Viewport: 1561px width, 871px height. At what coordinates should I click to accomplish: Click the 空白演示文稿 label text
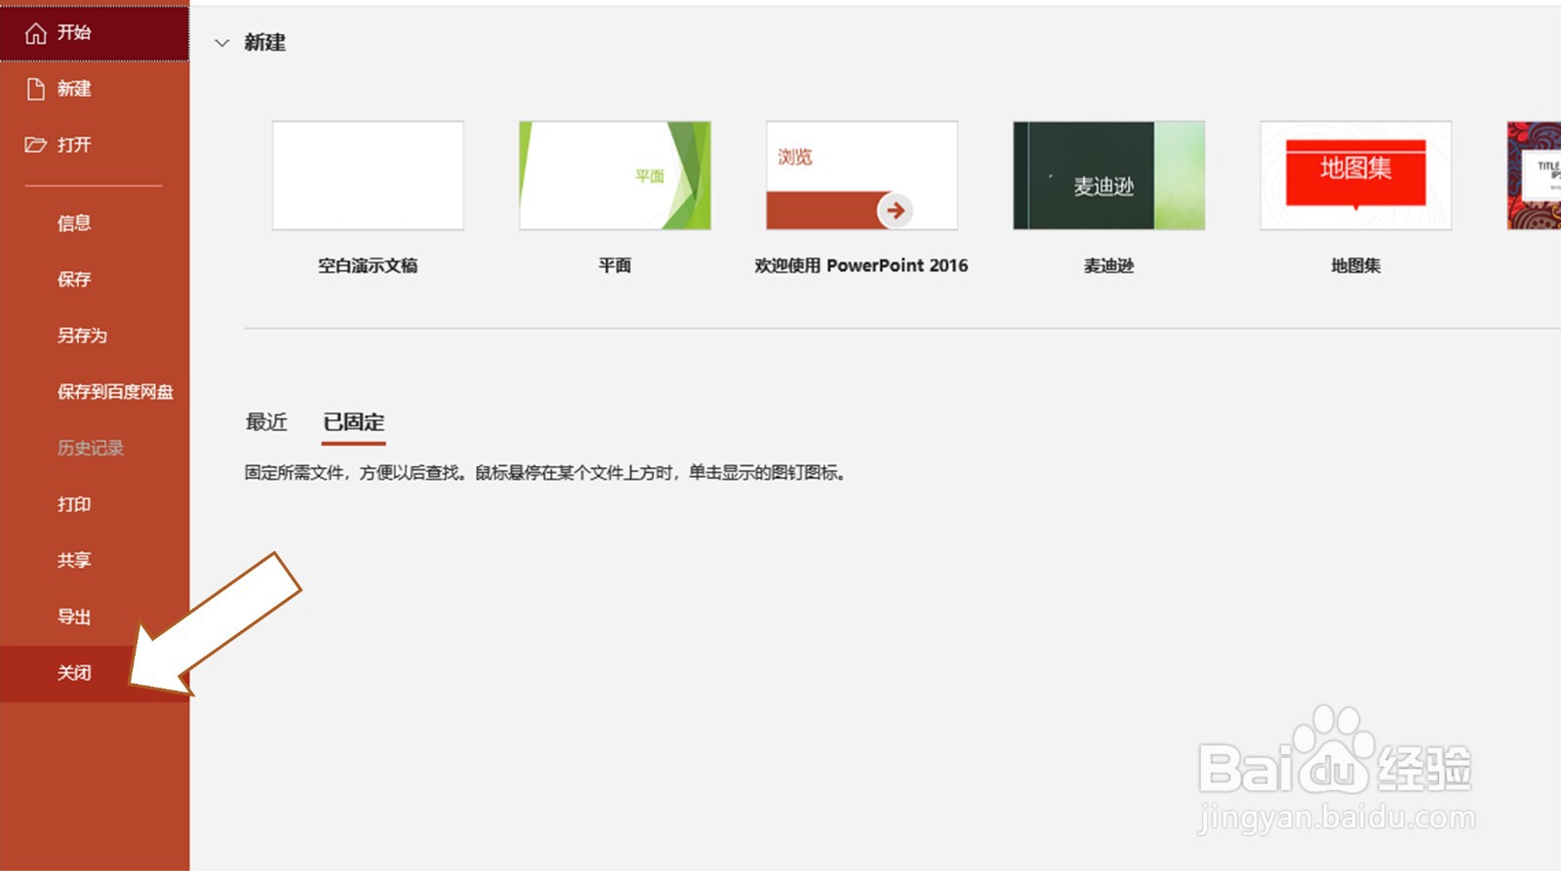click(x=368, y=265)
